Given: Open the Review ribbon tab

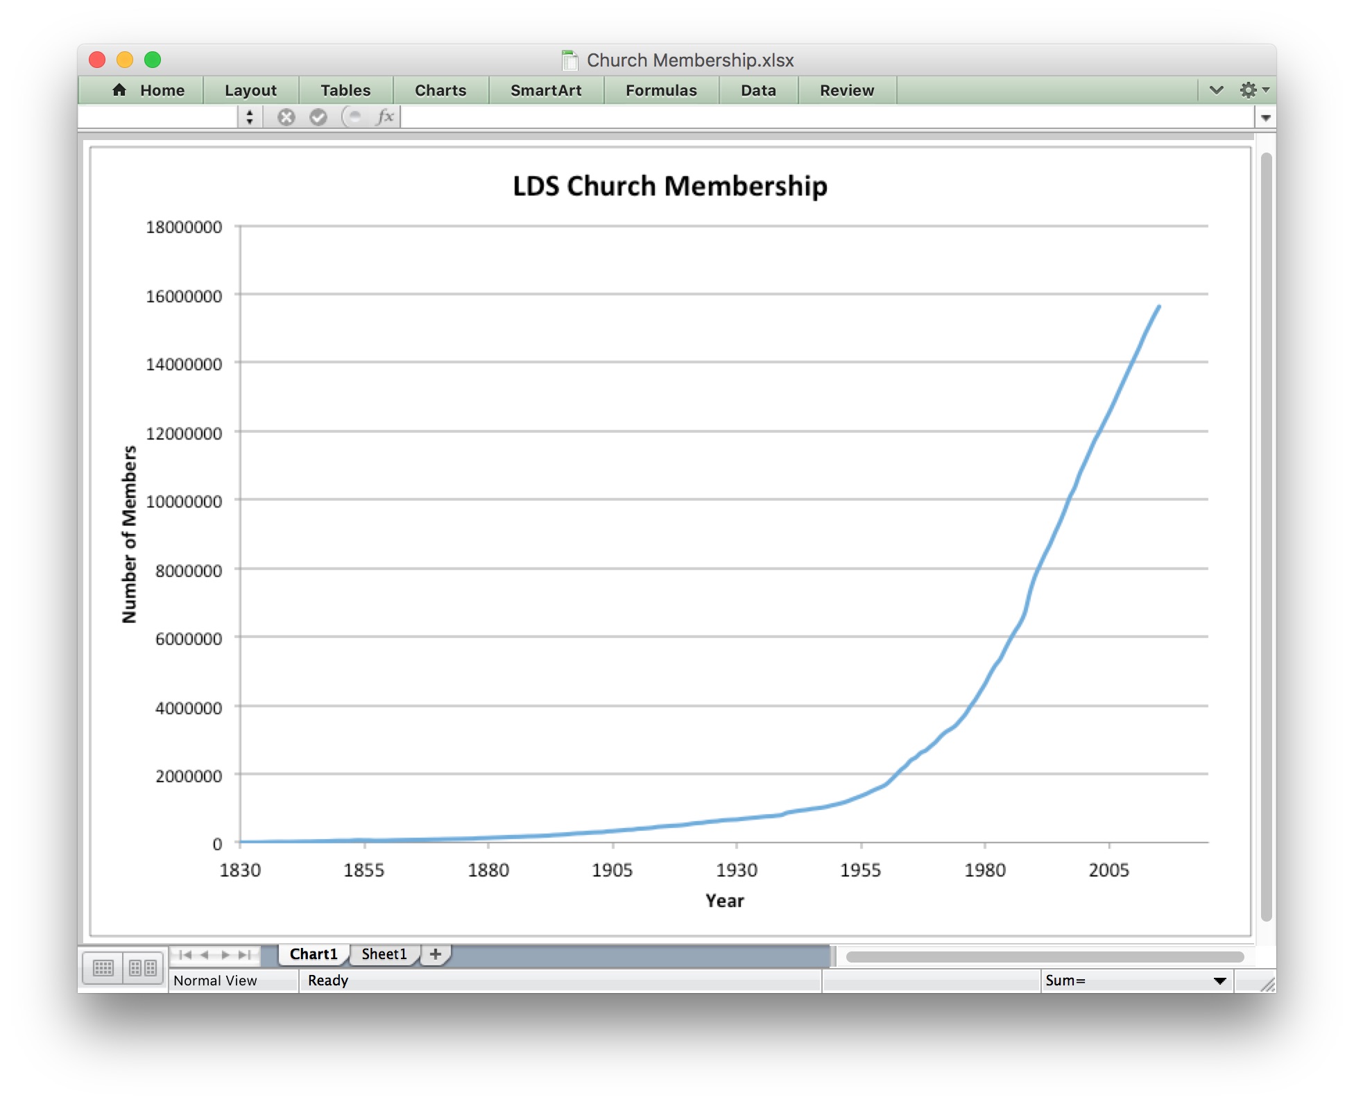Looking at the screenshot, I should pyautogui.click(x=846, y=90).
